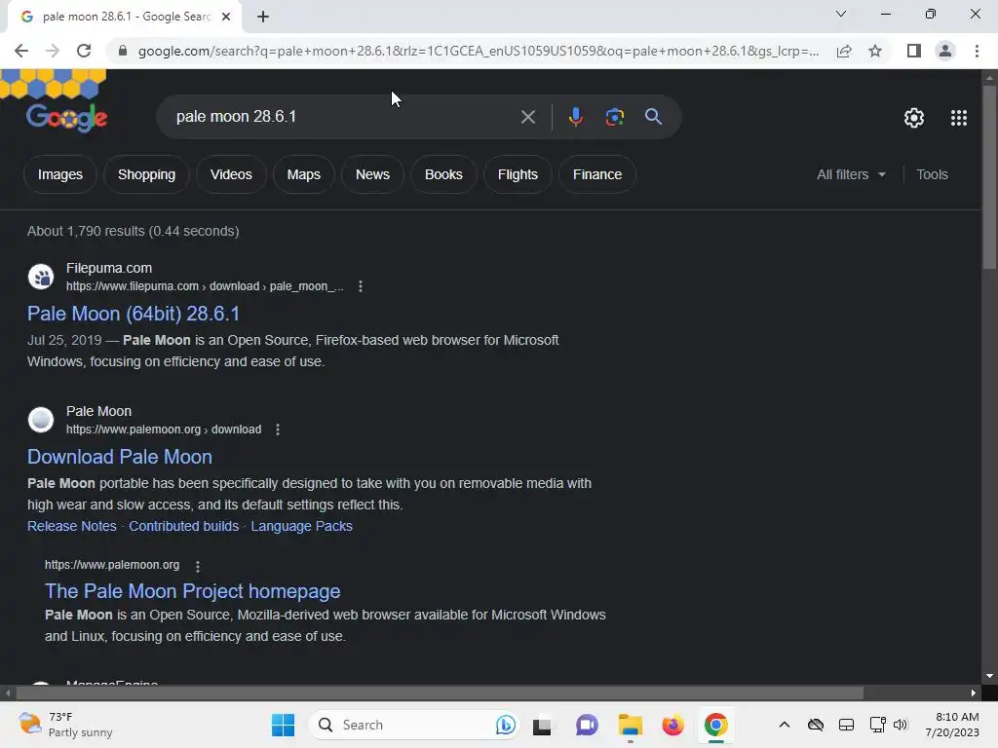This screenshot has height=748, width=998.
Task: Open Google quick settings gear
Action: pyautogui.click(x=914, y=118)
